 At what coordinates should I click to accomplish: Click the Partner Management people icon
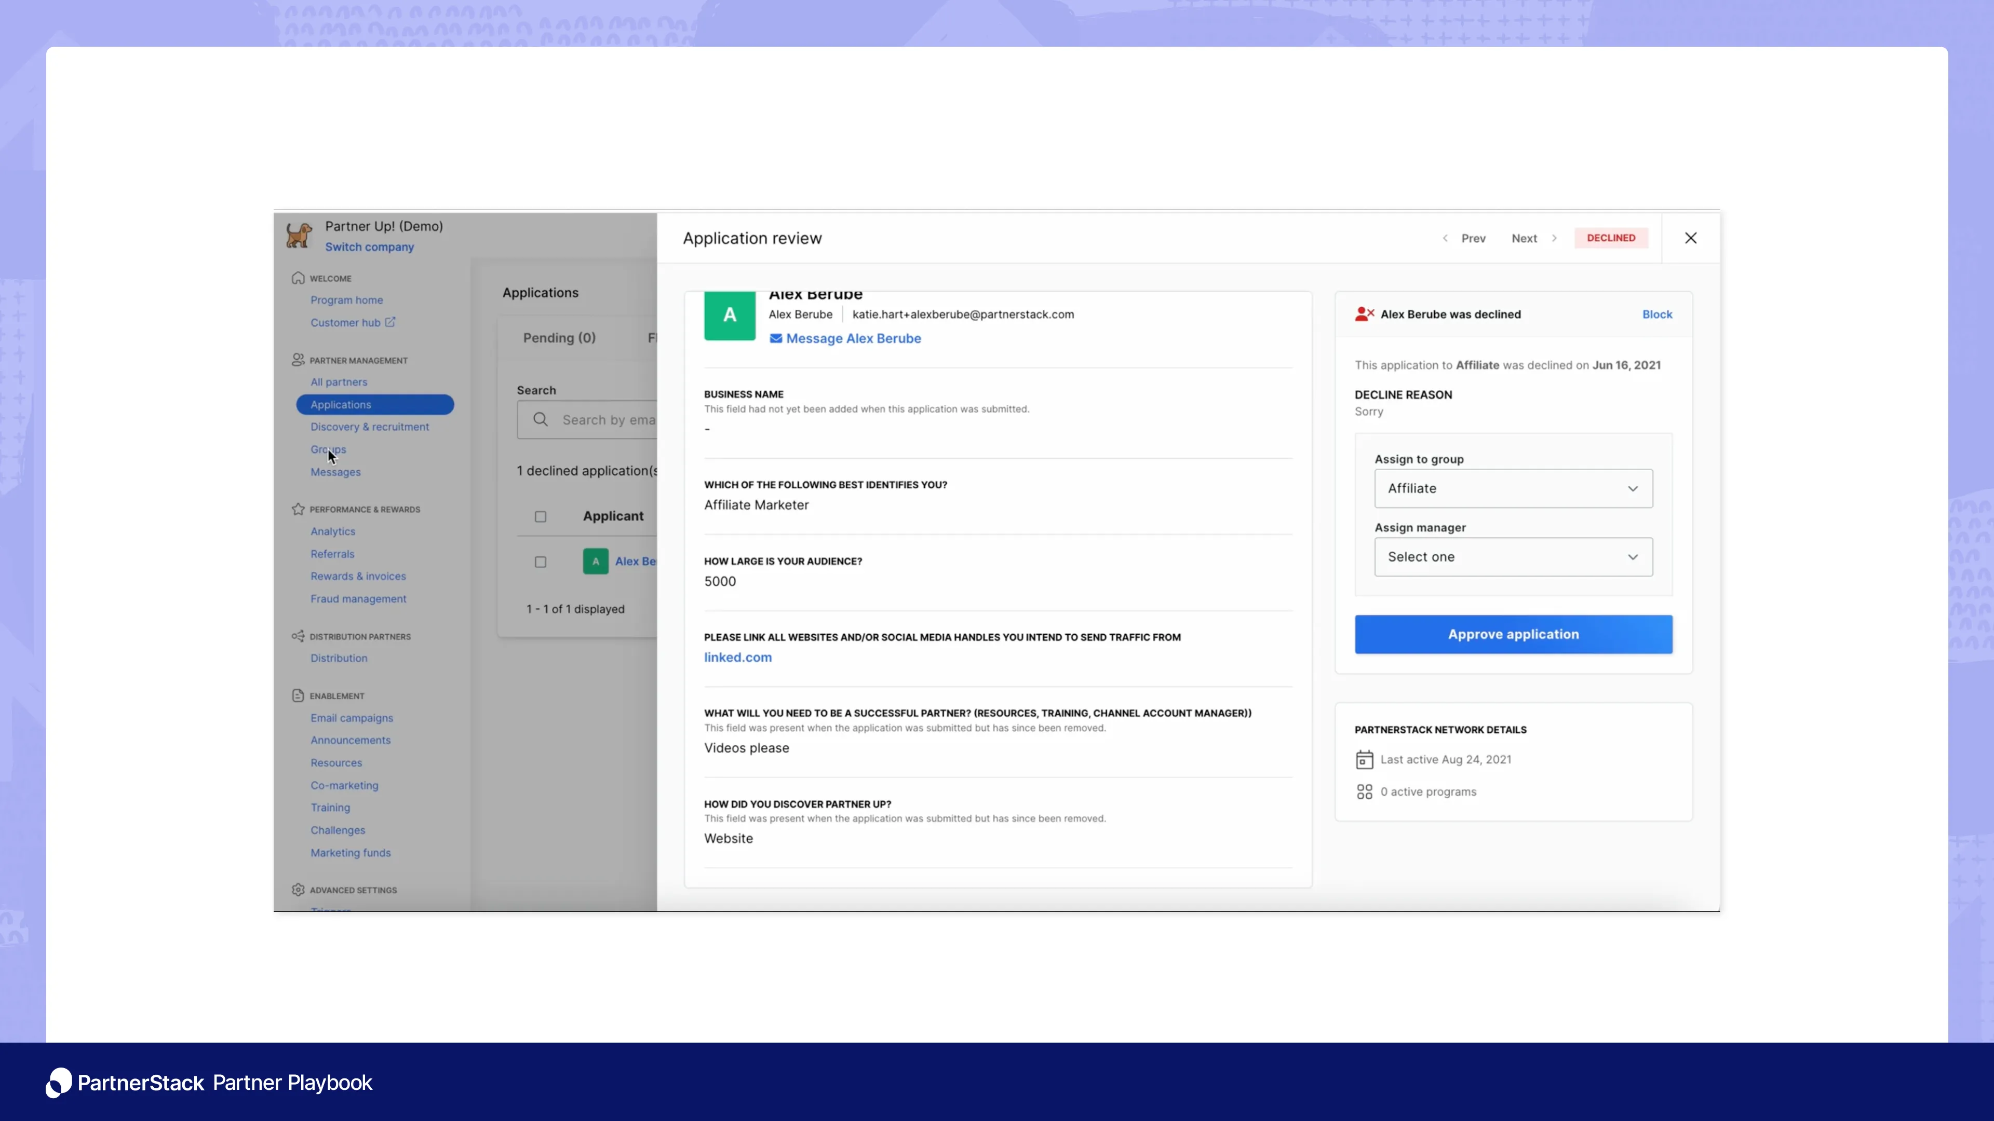(298, 359)
